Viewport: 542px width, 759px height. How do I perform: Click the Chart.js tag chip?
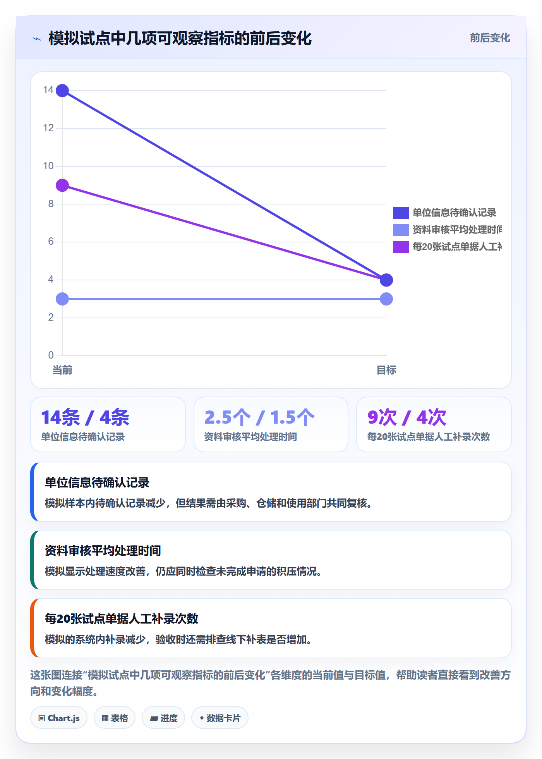point(59,718)
